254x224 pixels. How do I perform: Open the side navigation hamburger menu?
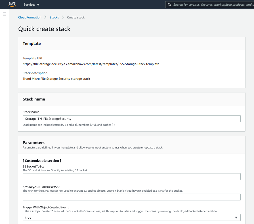click(x=5, y=14)
